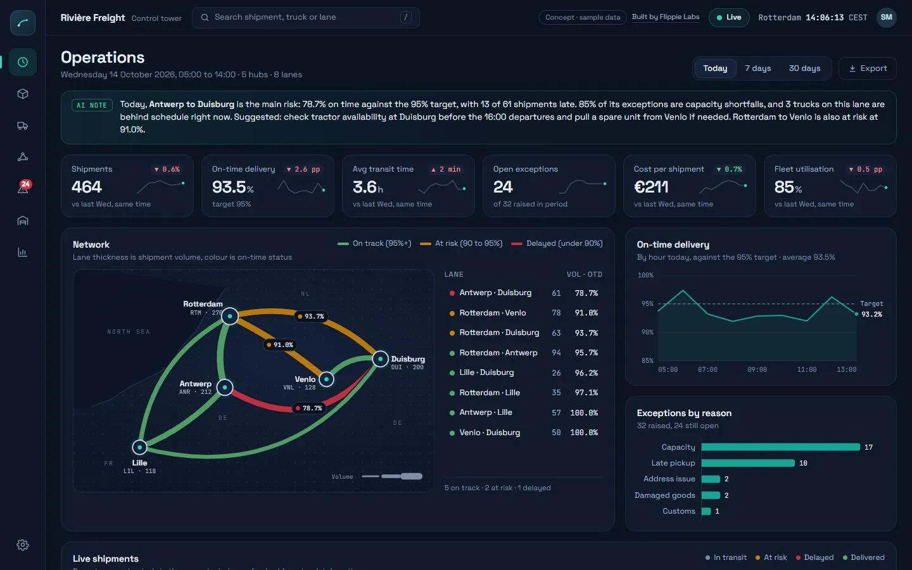Select the Antwerp · Duisburg lane row
Image resolution: width=912 pixels, height=570 pixels.
coord(524,293)
